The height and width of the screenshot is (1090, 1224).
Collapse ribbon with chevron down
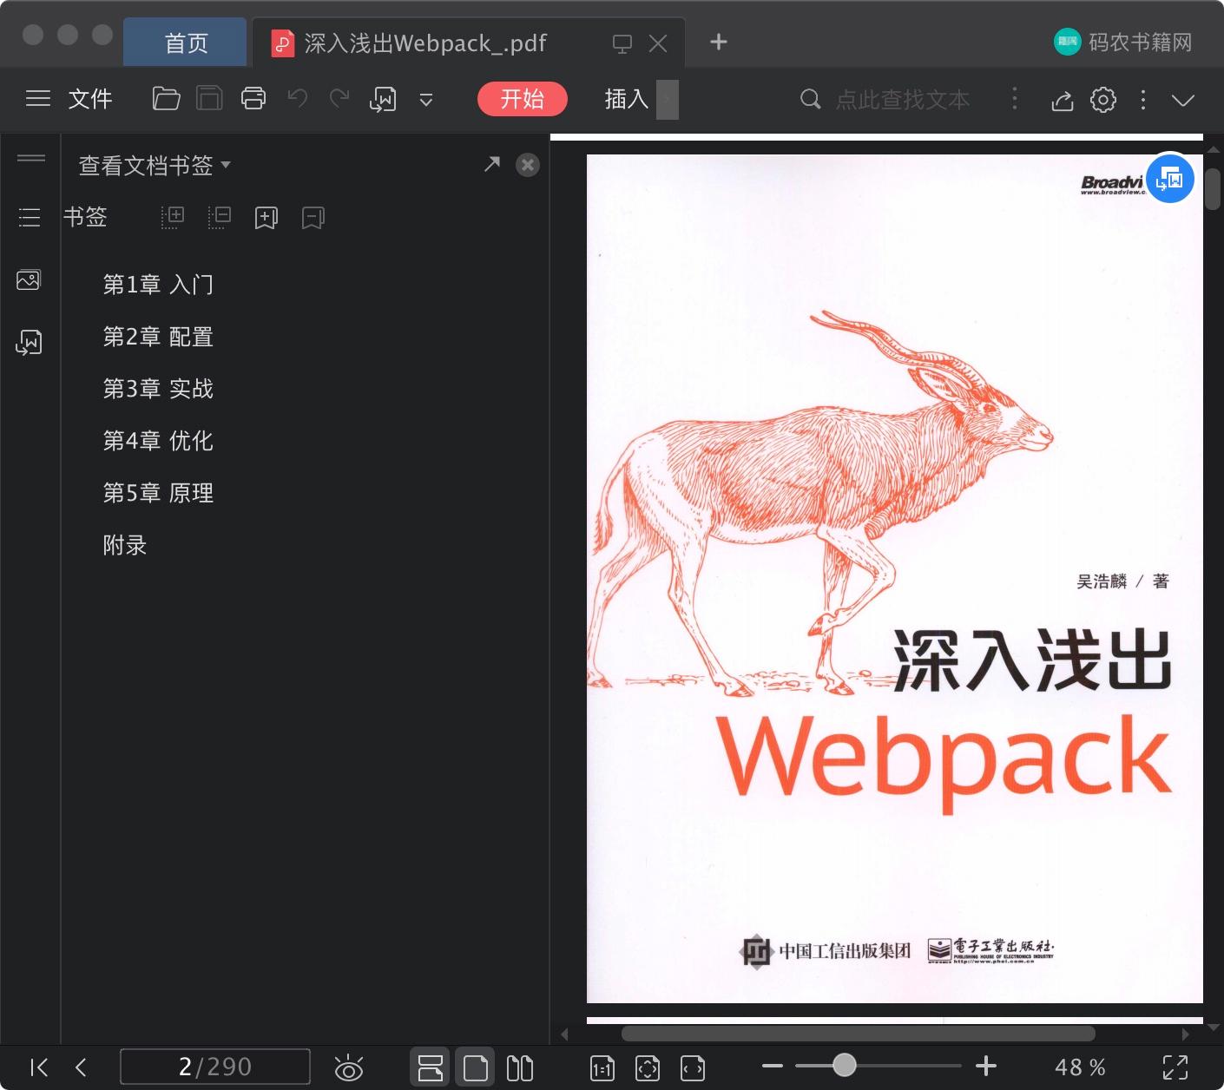[1183, 100]
